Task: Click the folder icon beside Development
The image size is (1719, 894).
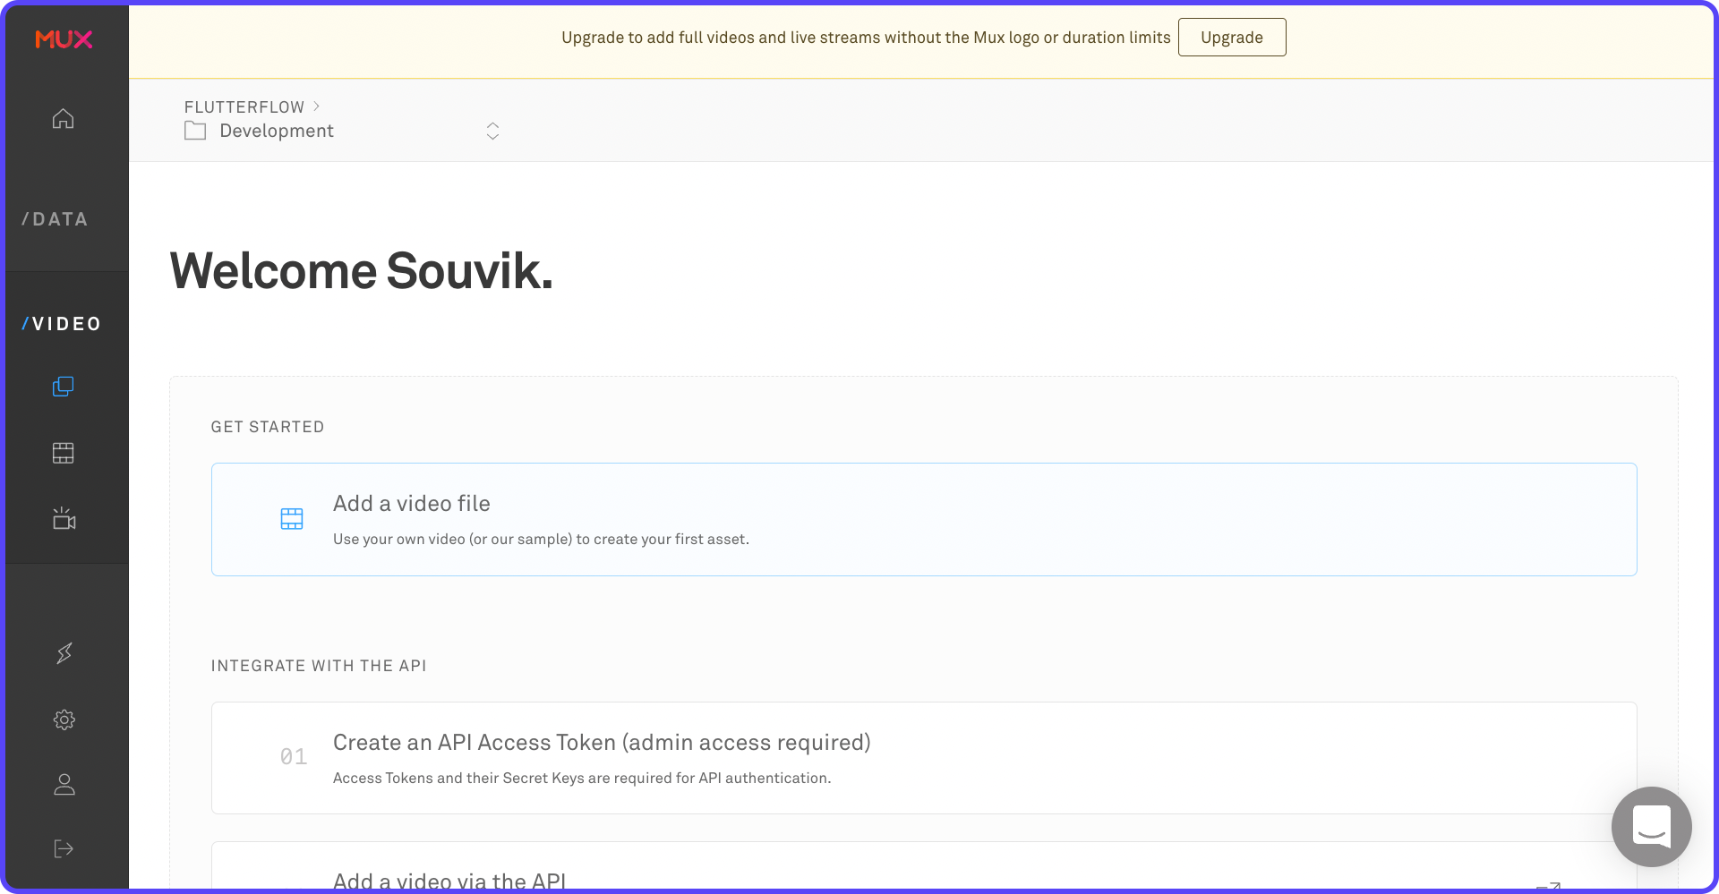Action: (193, 131)
